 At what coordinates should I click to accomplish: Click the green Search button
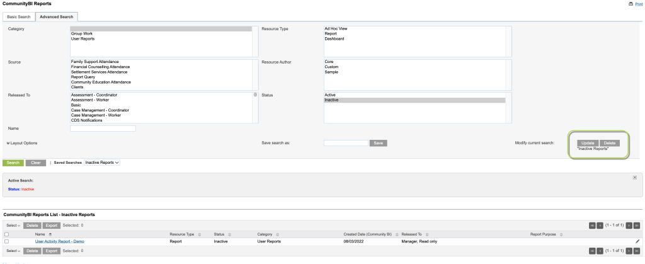click(x=13, y=163)
